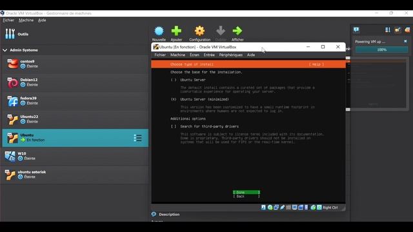Click the grey status icon after USB
413x232 pixels.
[288, 208]
